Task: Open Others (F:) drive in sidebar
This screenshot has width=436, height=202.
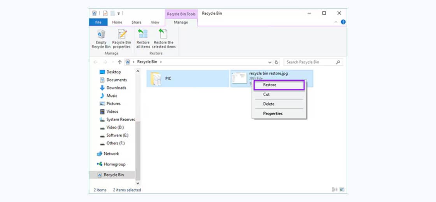Action: pyautogui.click(x=115, y=143)
